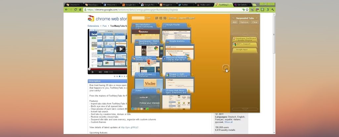Open the goo.gl latest updates link

pyautogui.click(x=129, y=127)
